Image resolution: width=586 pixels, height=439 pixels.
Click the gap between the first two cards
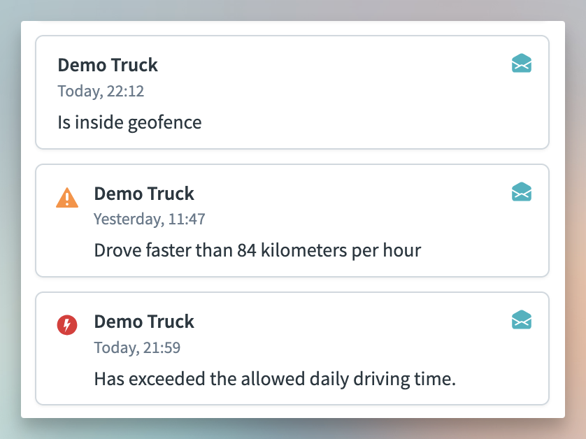[292, 157]
